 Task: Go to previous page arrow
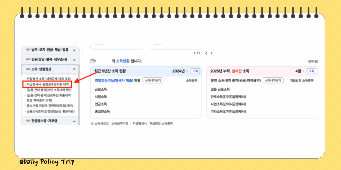[206, 53]
